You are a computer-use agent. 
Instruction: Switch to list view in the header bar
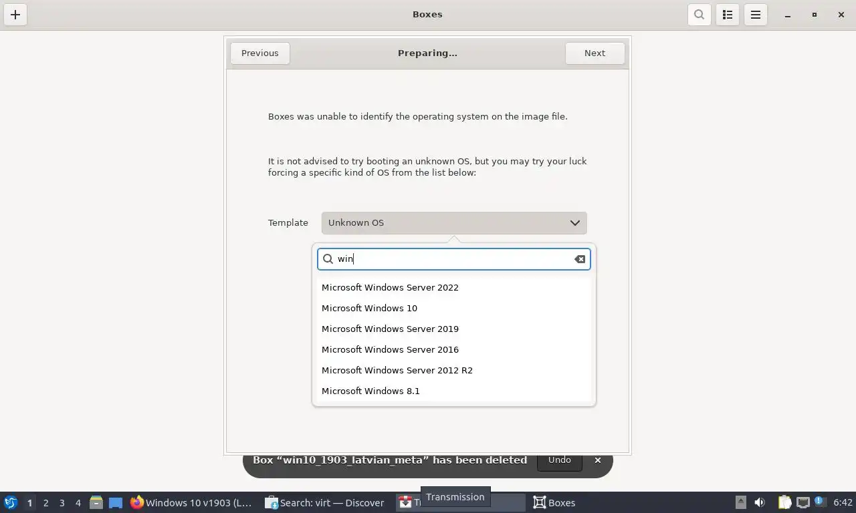(x=728, y=15)
